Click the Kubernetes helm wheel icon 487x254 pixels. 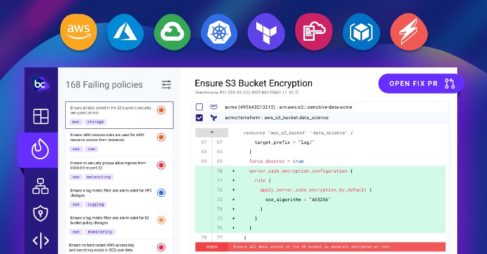[x=219, y=32]
